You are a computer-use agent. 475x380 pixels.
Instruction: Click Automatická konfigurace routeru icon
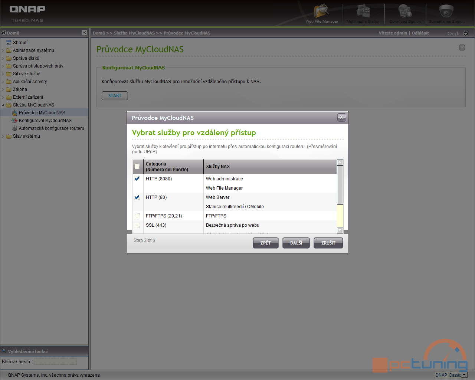pyautogui.click(x=14, y=128)
